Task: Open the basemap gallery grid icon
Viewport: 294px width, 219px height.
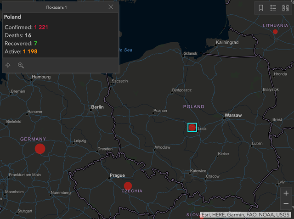Action: tap(285, 8)
